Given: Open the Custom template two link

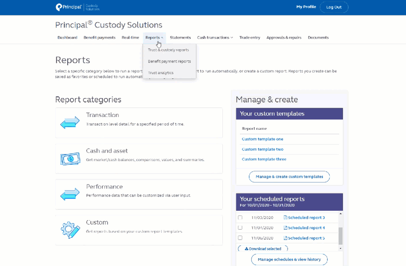Looking at the screenshot, I should click(262, 150).
